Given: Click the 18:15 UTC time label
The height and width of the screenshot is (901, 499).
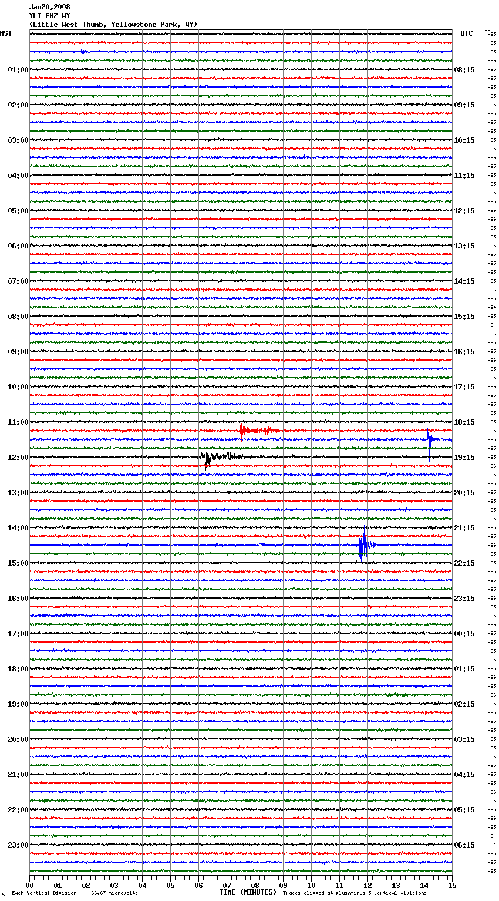Looking at the screenshot, I should (464, 422).
